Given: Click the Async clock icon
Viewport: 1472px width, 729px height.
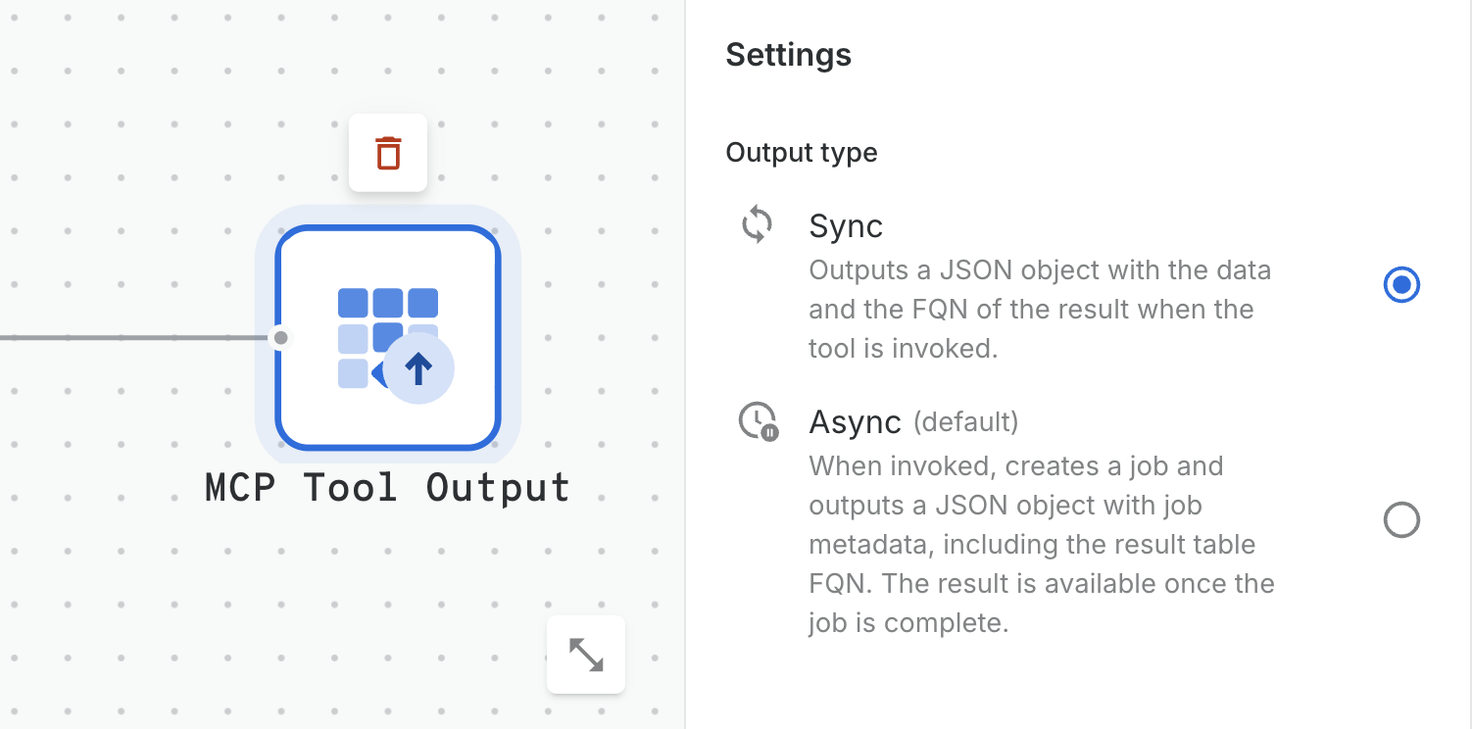Looking at the screenshot, I should 758,421.
